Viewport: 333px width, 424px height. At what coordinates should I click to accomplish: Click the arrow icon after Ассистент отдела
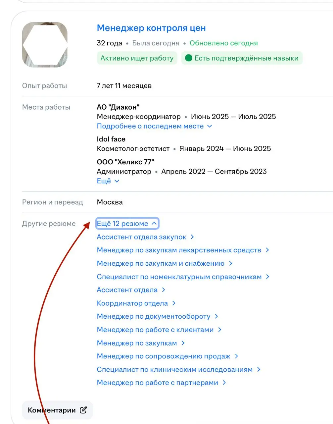(164, 290)
